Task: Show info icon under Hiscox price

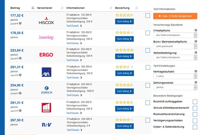Action: coord(20,23)
